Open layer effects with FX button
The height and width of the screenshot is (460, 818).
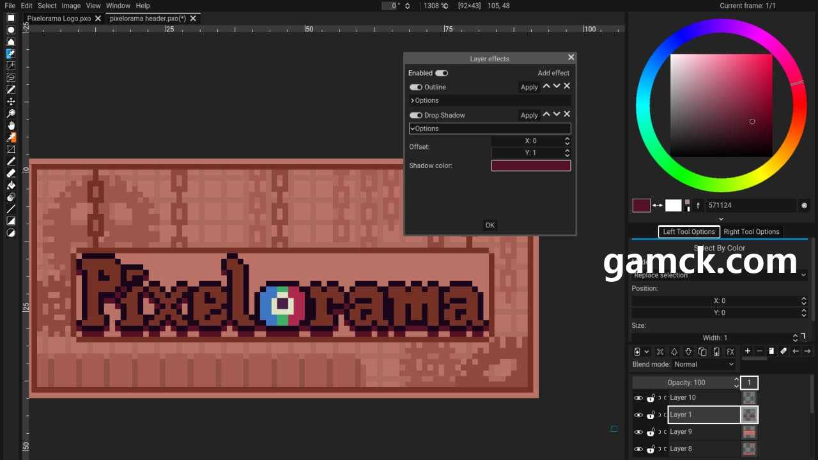click(x=730, y=351)
